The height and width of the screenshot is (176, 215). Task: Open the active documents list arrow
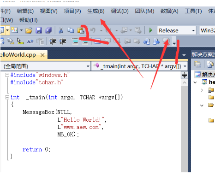(184, 55)
